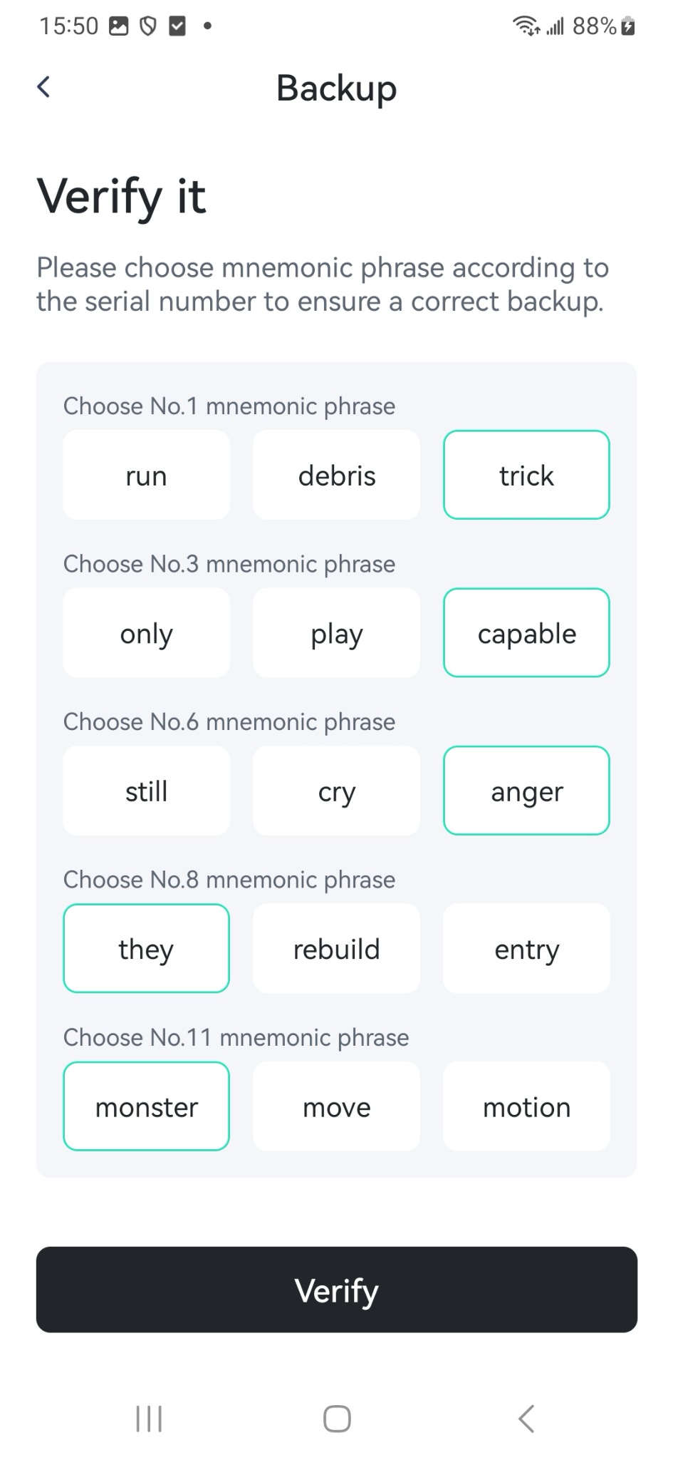
Task: Tap the black Verify button
Action: coord(337,1290)
